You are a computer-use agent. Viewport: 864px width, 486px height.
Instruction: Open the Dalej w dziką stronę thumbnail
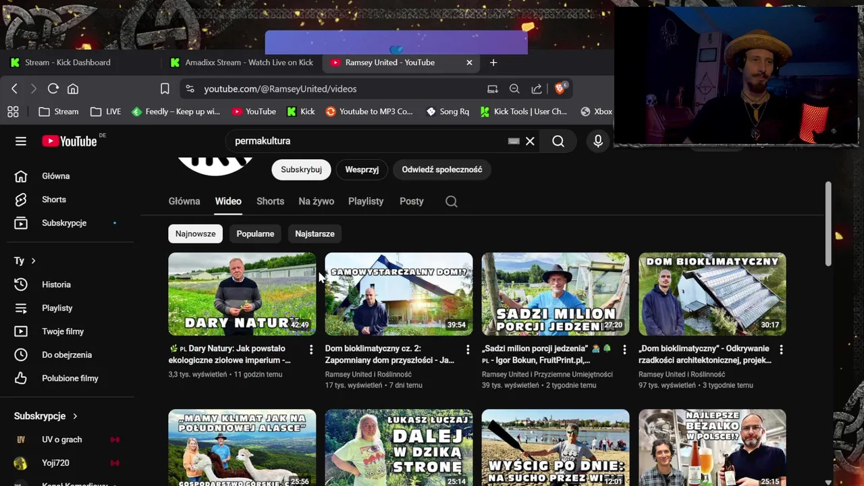399,448
